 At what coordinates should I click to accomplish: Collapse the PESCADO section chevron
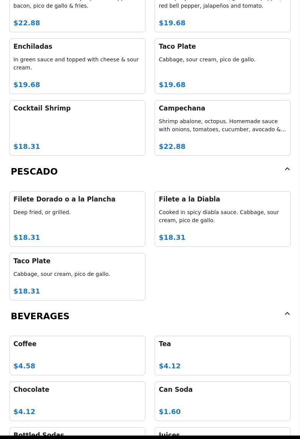click(287, 169)
